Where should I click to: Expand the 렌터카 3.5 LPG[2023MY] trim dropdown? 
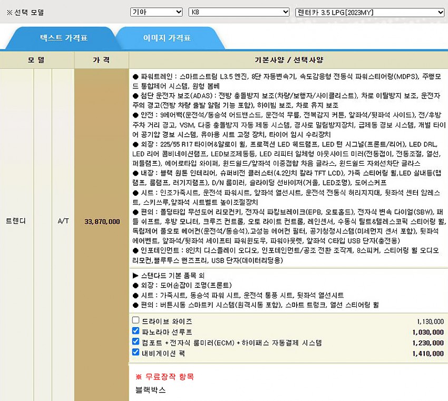click(369, 12)
